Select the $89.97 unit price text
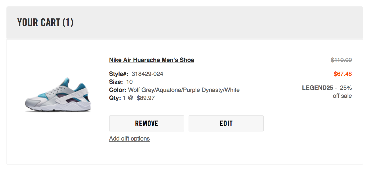Image resolution: width=368 pixels, height=171 pixels. (146, 98)
